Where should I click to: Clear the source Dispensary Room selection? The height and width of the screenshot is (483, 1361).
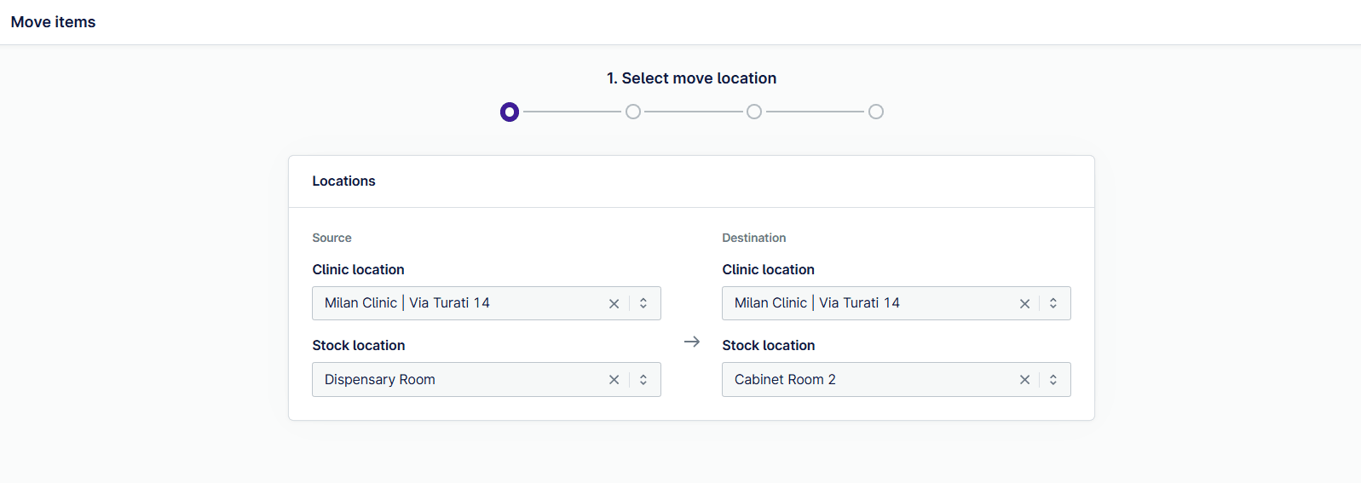[614, 380]
